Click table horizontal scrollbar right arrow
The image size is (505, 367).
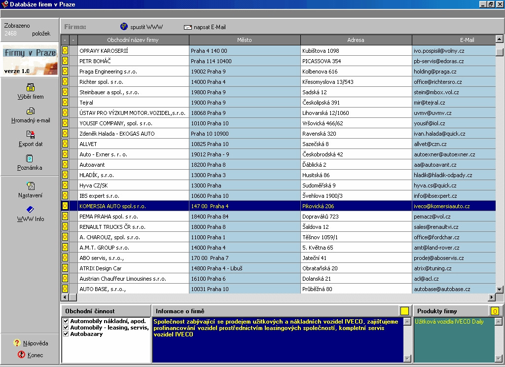pyautogui.click(x=492, y=297)
